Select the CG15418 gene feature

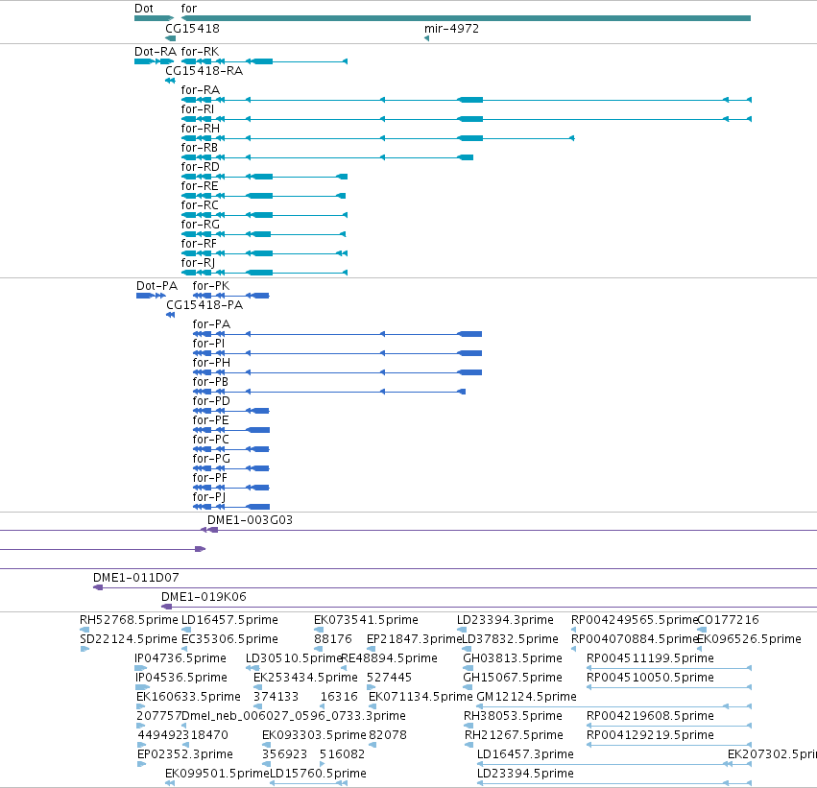(170, 38)
